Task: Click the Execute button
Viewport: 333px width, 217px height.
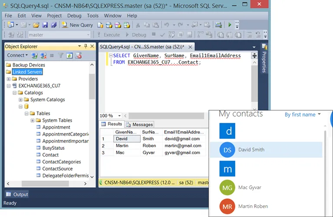Action: [108, 35]
